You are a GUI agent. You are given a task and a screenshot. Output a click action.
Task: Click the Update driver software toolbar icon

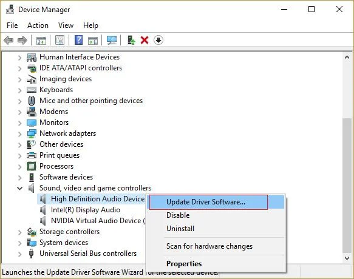(x=131, y=41)
